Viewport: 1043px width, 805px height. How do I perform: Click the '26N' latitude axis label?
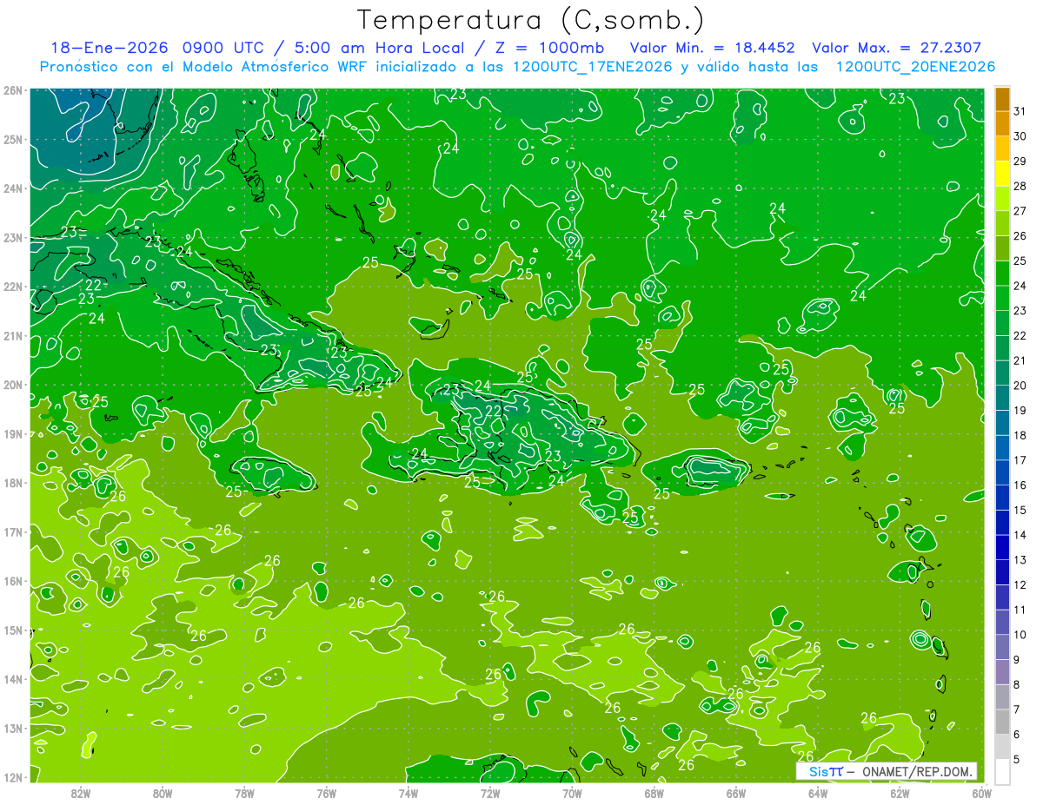[x=13, y=90]
